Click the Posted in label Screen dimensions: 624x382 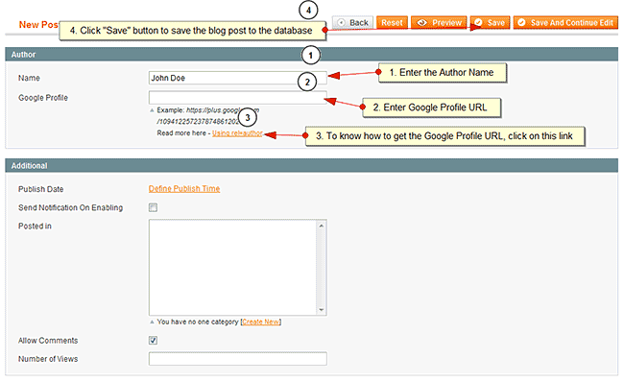click(35, 226)
